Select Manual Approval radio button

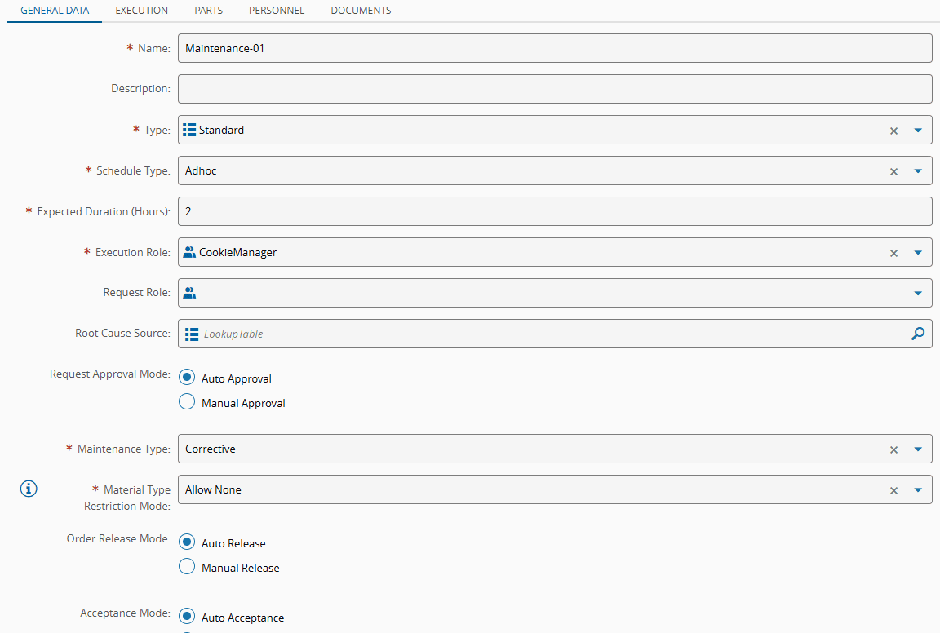187,402
